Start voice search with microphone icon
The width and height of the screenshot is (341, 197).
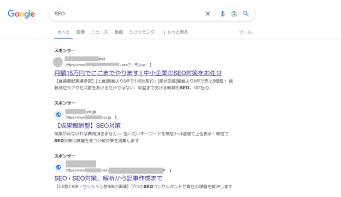[222, 14]
